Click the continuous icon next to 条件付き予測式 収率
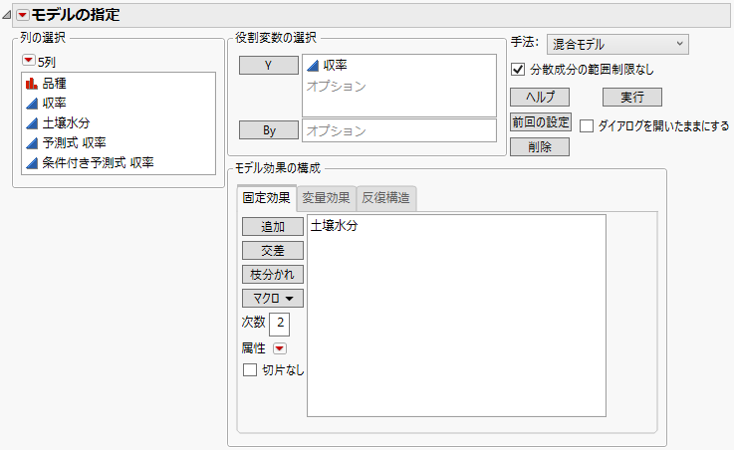Viewport: 734px width, 450px height. (32, 163)
